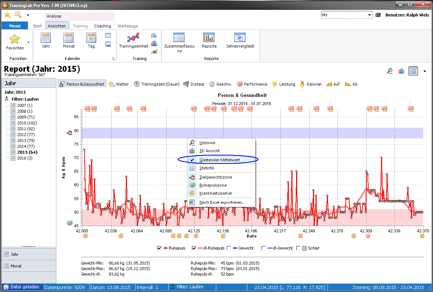Viewport: 433px width, 292px height.
Task: Open the quick access toolbar customize arrow
Action: (28, 15)
